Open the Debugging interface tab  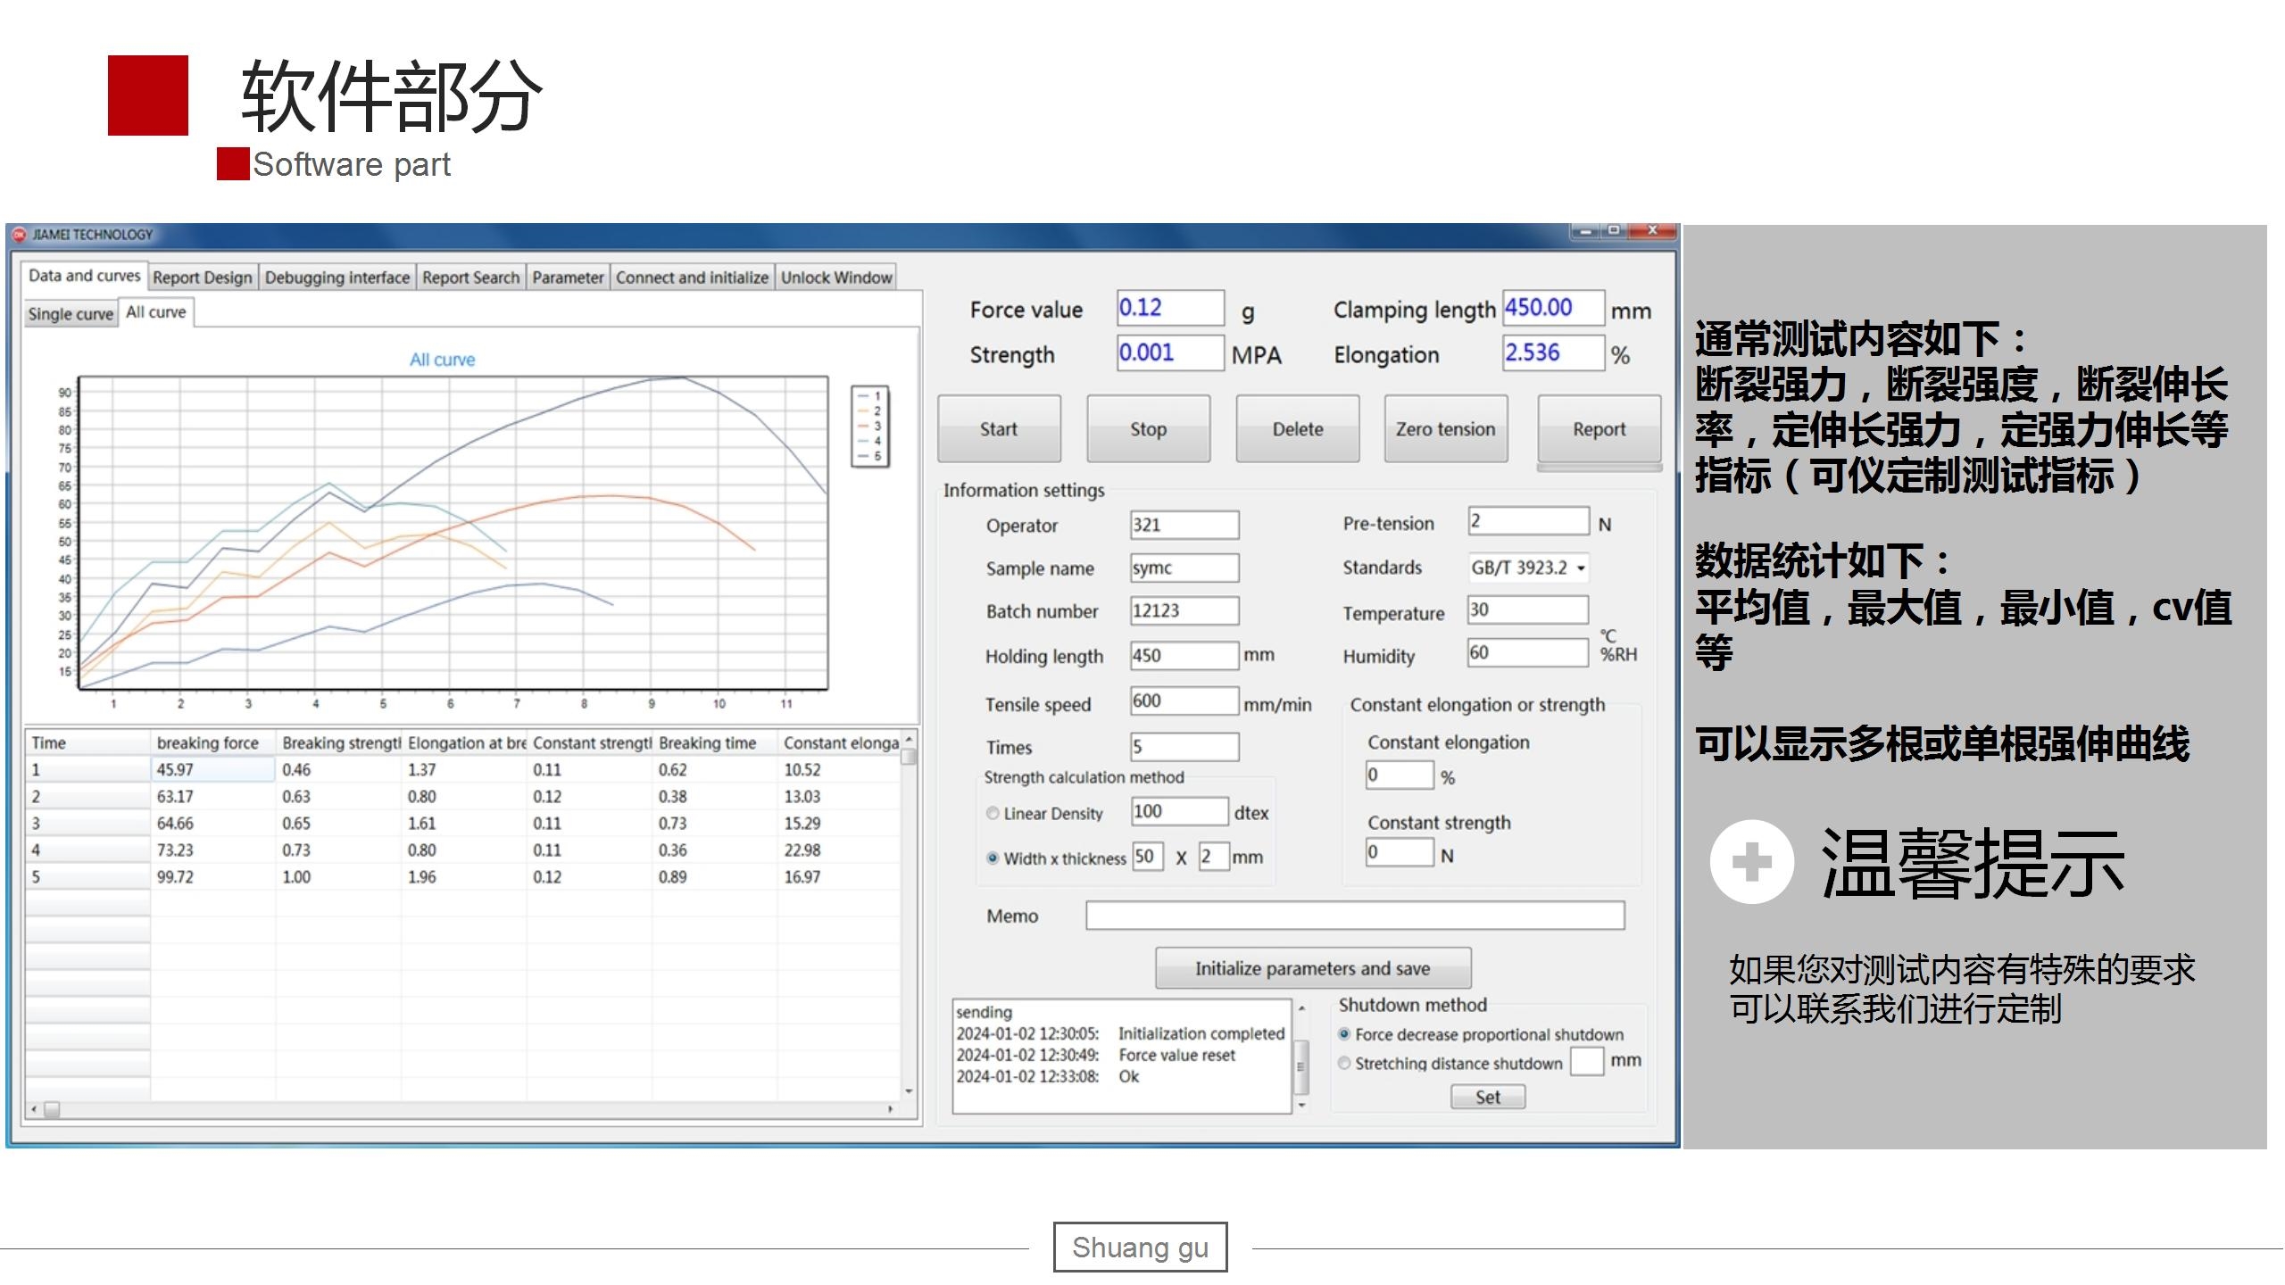(337, 278)
